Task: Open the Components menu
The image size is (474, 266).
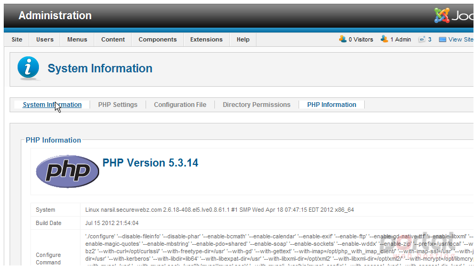Action: point(157,39)
